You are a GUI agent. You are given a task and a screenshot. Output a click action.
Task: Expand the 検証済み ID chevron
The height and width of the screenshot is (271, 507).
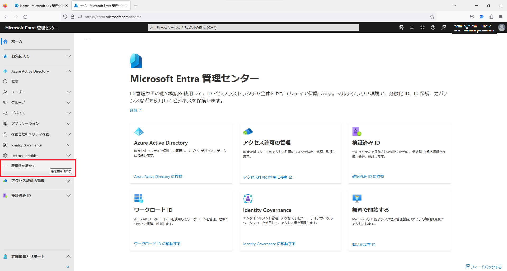pos(69,196)
